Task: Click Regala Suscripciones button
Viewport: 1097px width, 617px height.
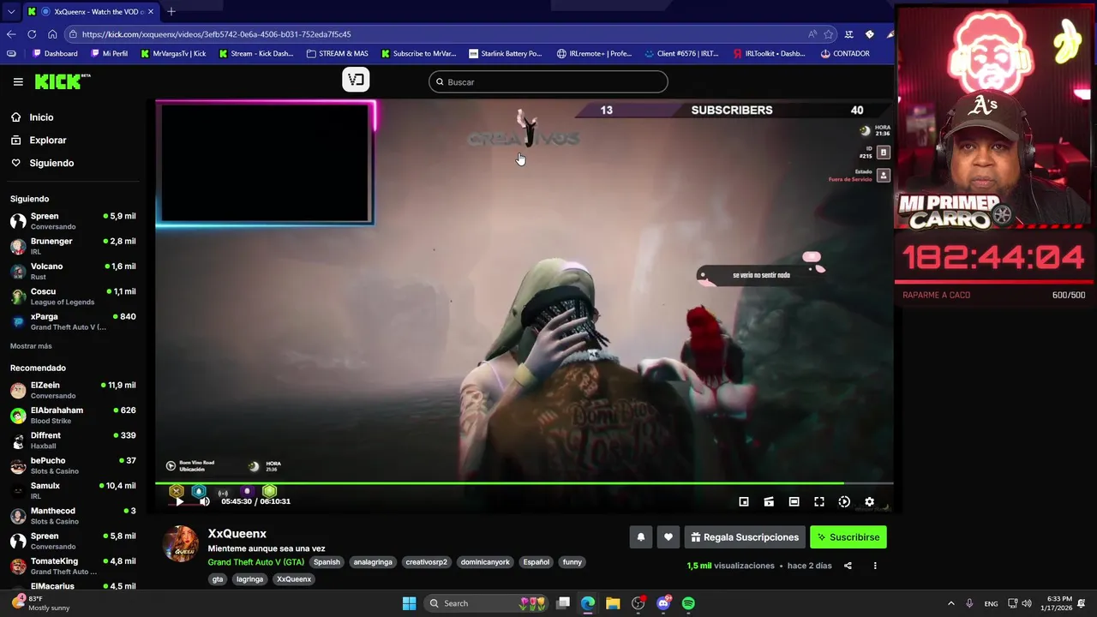Action: pos(745,537)
